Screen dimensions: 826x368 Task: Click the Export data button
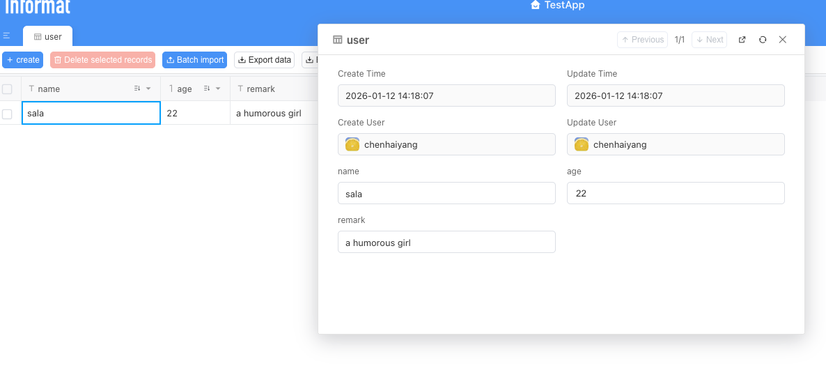pos(264,60)
